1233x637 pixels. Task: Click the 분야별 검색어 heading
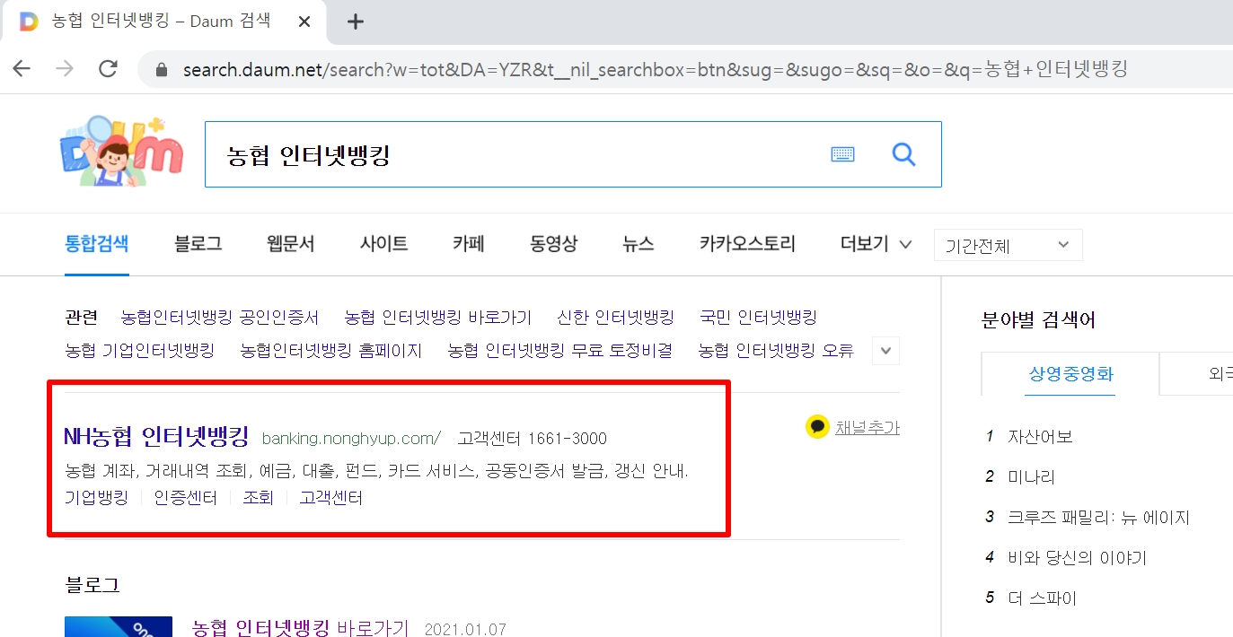tap(1039, 320)
